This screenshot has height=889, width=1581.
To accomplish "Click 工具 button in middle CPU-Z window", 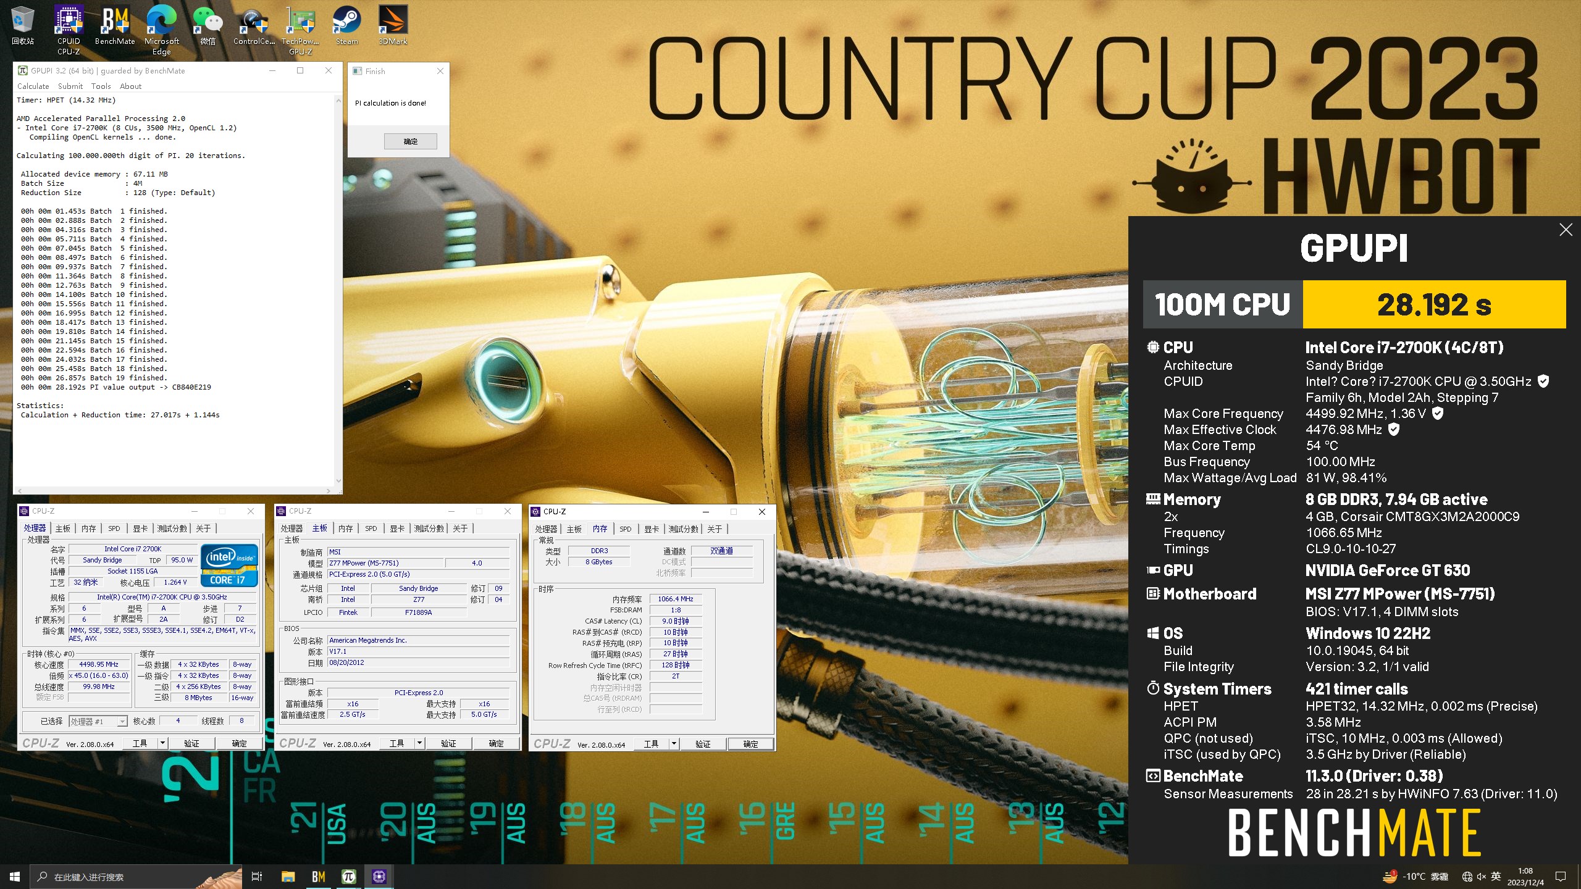I will (x=396, y=743).
